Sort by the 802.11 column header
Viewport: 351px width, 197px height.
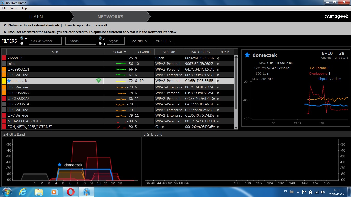(x=225, y=52)
